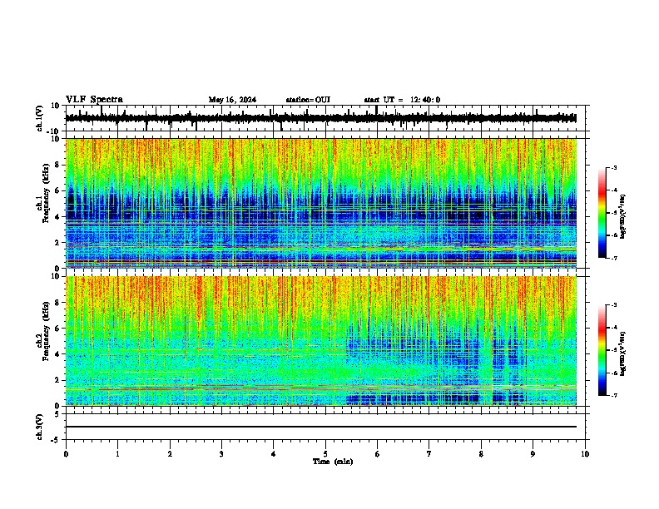Click the ch.1 color bar 'log(PSD)' label
The image size is (659, 509).
coord(623,217)
